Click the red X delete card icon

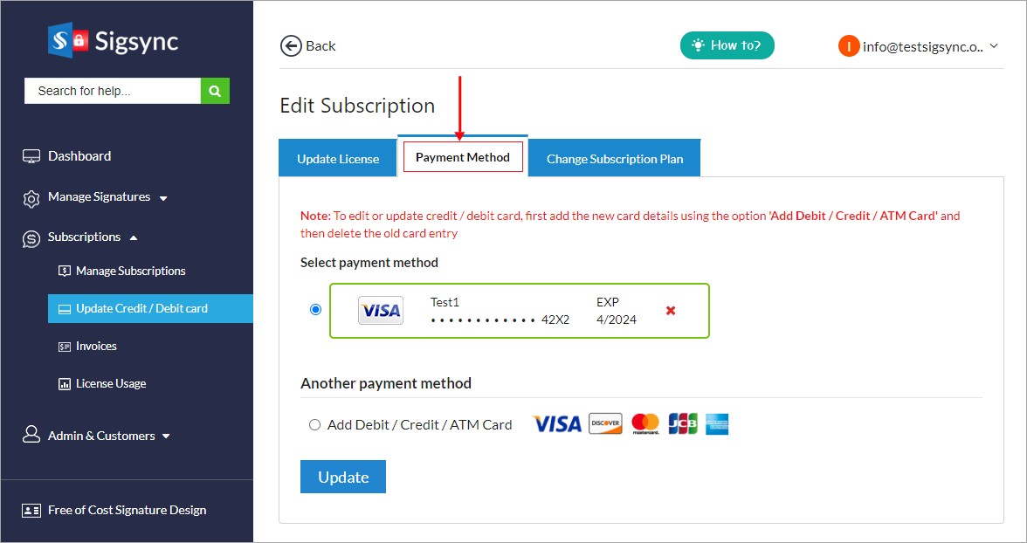[x=671, y=310]
